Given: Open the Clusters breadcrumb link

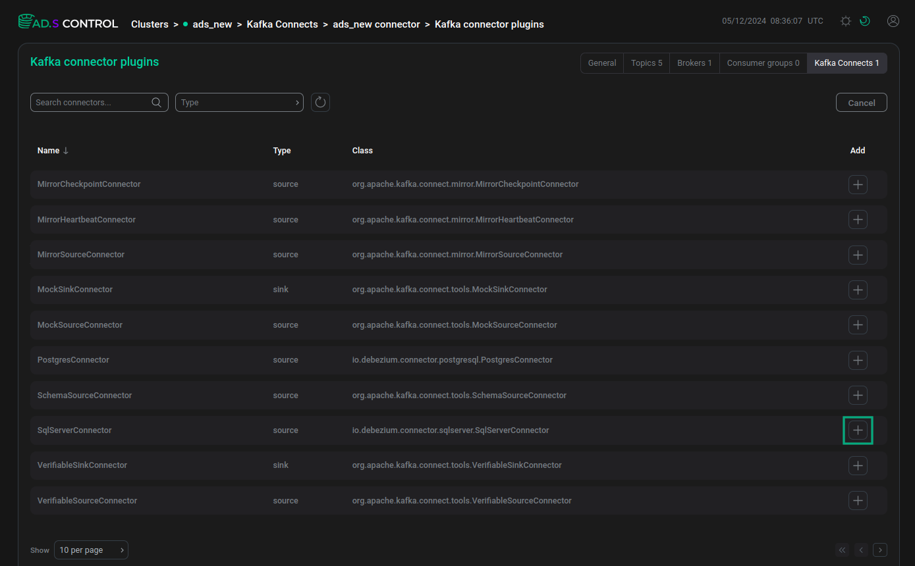Looking at the screenshot, I should [150, 24].
